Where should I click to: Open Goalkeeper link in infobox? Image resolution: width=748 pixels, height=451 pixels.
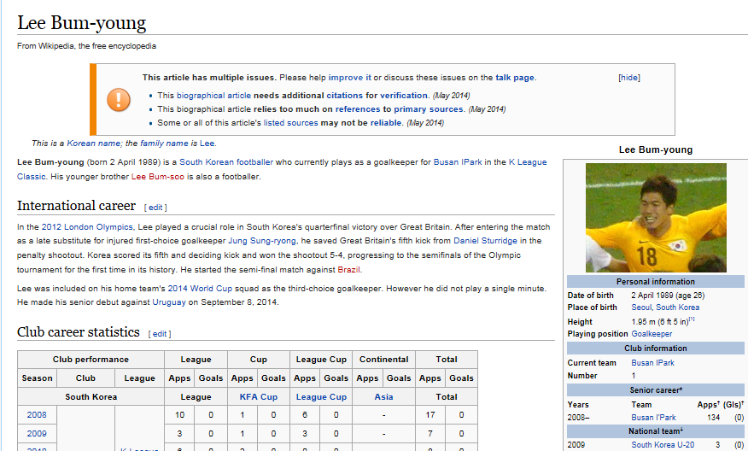(652, 334)
